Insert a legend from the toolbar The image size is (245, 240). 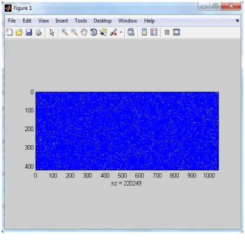154,32
